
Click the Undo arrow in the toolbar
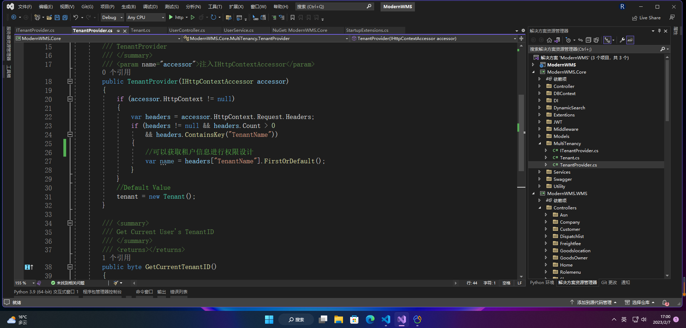[x=75, y=18]
